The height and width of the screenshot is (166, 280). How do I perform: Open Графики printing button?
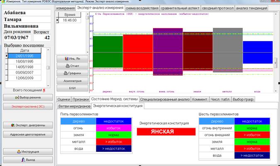[x=72, y=73]
